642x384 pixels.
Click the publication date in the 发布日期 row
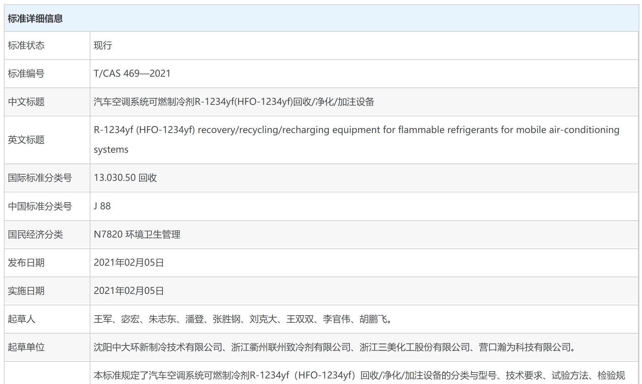[x=129, y=263]
